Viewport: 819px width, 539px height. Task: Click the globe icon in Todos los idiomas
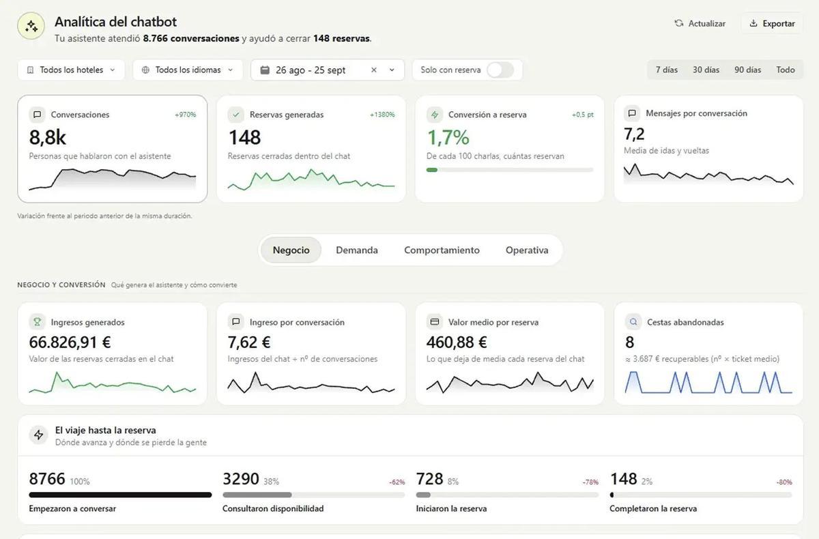pos(145,70)
